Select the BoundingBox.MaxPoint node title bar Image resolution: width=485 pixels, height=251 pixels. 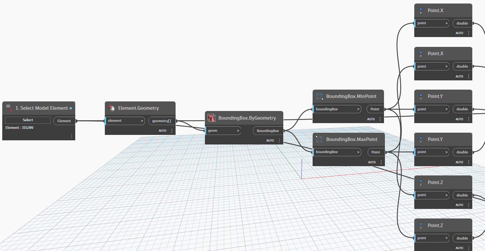[x=351, y=139]
